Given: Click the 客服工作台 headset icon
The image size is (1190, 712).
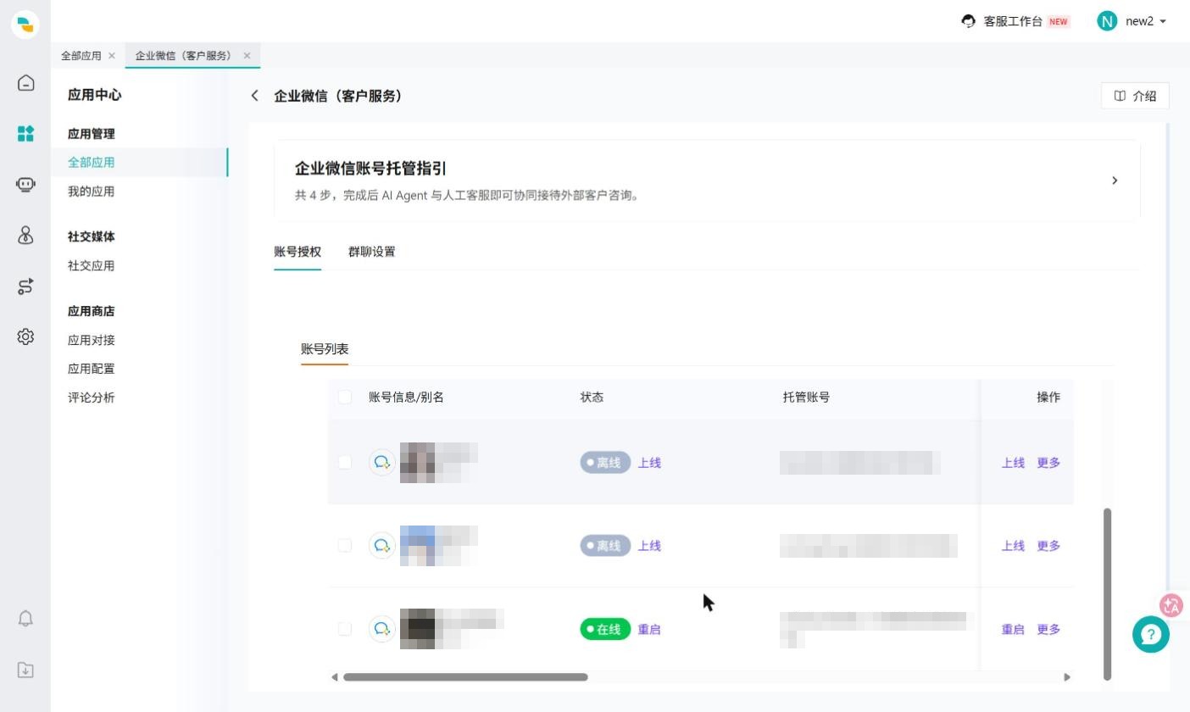Looking at the screenshot, I should tap(969, 21).
